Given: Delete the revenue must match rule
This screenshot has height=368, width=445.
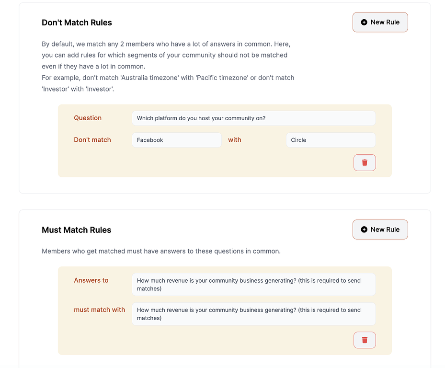Looking at the screenshot, I should click(x=365, y=340).
